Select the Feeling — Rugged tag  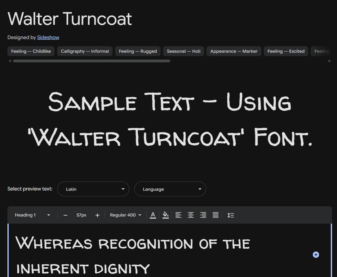point(138,51)
